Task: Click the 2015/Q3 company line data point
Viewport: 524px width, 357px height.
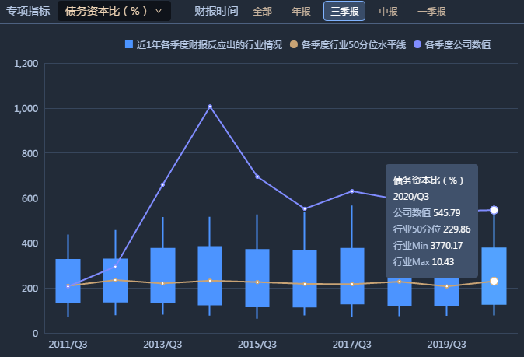Action: click(x=257, y=177)
